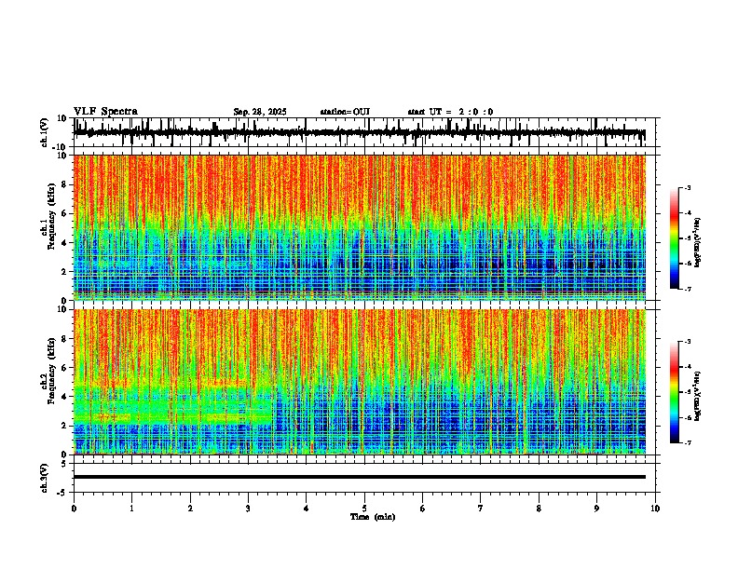Click the "-7" value on ch.1 colorbar
738x570 pixels.
click(687, 289)
